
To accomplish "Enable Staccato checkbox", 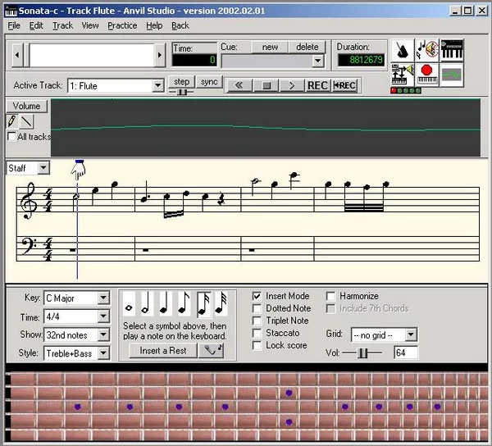I will click(x=257, y=333).
